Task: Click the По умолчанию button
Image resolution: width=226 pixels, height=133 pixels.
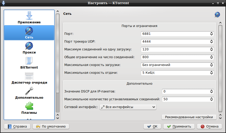Action: pyautogui.click(x=51, y=127)
